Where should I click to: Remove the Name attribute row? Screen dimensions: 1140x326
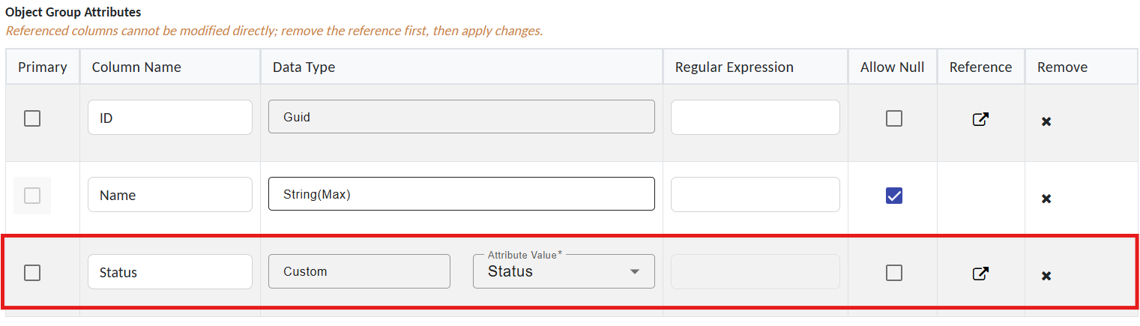tap(1046, 199)
